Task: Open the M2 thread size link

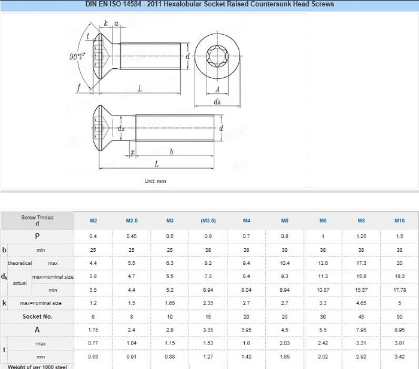Action: pos(93,221)
